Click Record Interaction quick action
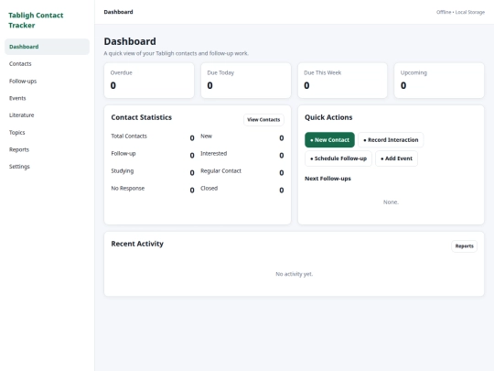Viewport: 494px width, 371px height. click(391, 140)
